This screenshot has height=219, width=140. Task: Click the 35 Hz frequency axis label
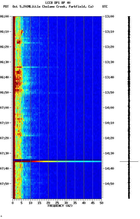[75, 203]
